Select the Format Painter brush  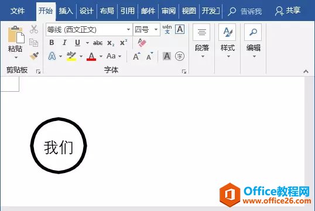tap(34, 56)
